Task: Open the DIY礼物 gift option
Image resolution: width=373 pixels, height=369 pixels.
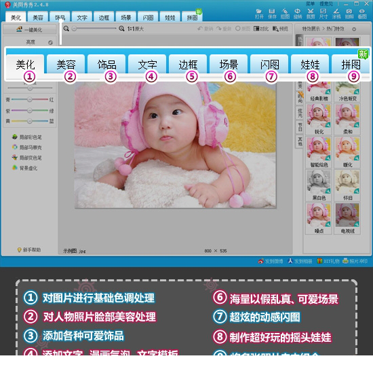Action: coord(328,261)
